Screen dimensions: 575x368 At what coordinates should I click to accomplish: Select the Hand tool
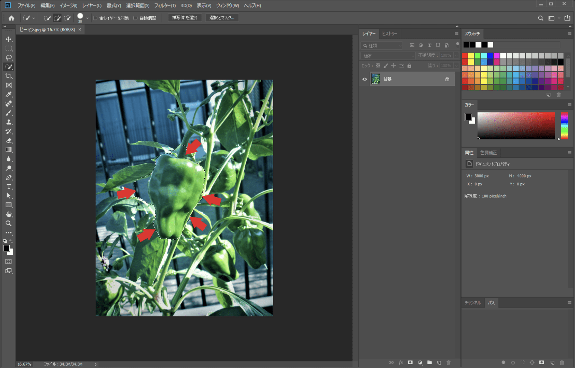[9, 214]
